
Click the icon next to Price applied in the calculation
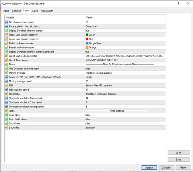pyautogui.click(x=7, y=26)
